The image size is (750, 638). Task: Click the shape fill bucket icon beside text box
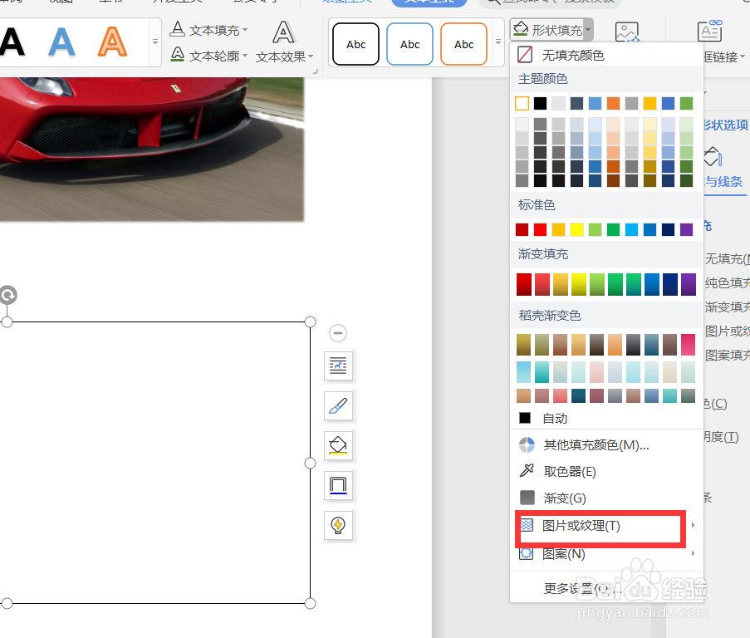point(338,445)
